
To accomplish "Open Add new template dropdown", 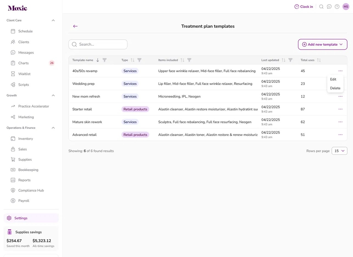I will point(323,44).
